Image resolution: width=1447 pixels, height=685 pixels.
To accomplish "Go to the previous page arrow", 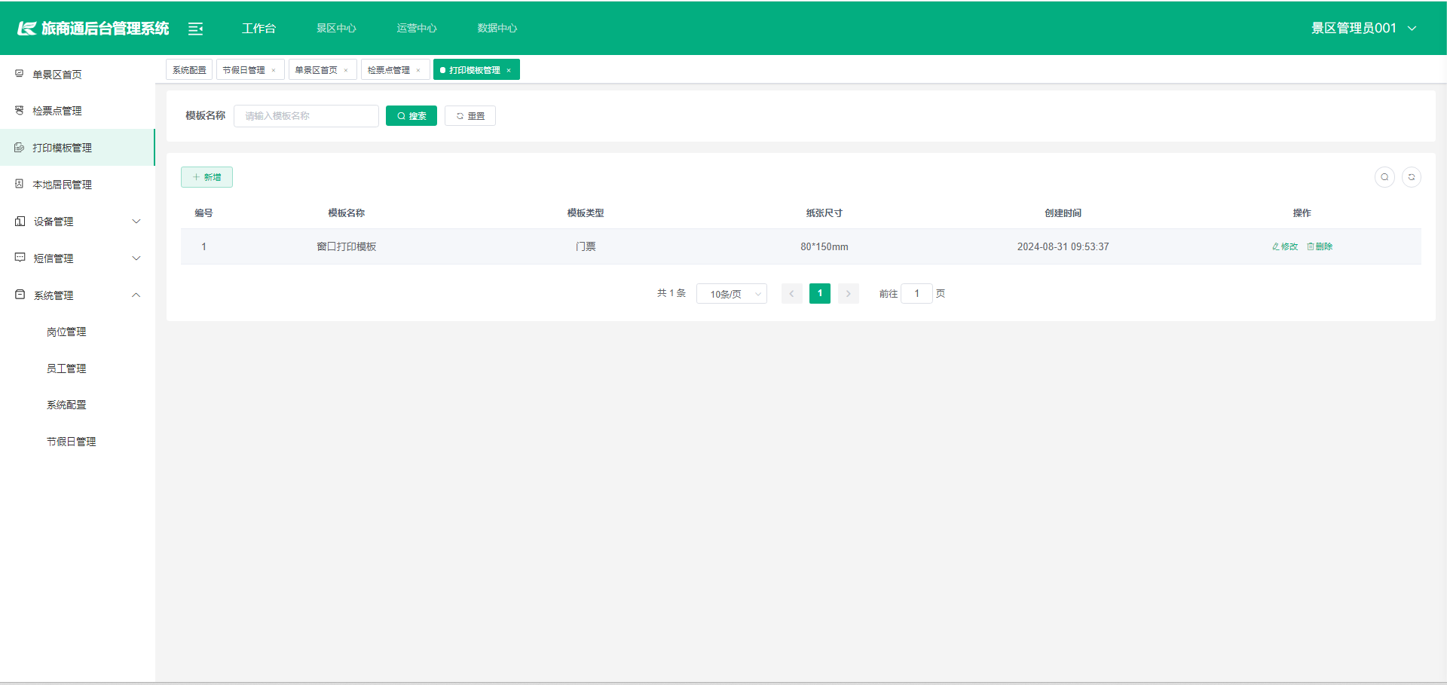I will point(791,294).
